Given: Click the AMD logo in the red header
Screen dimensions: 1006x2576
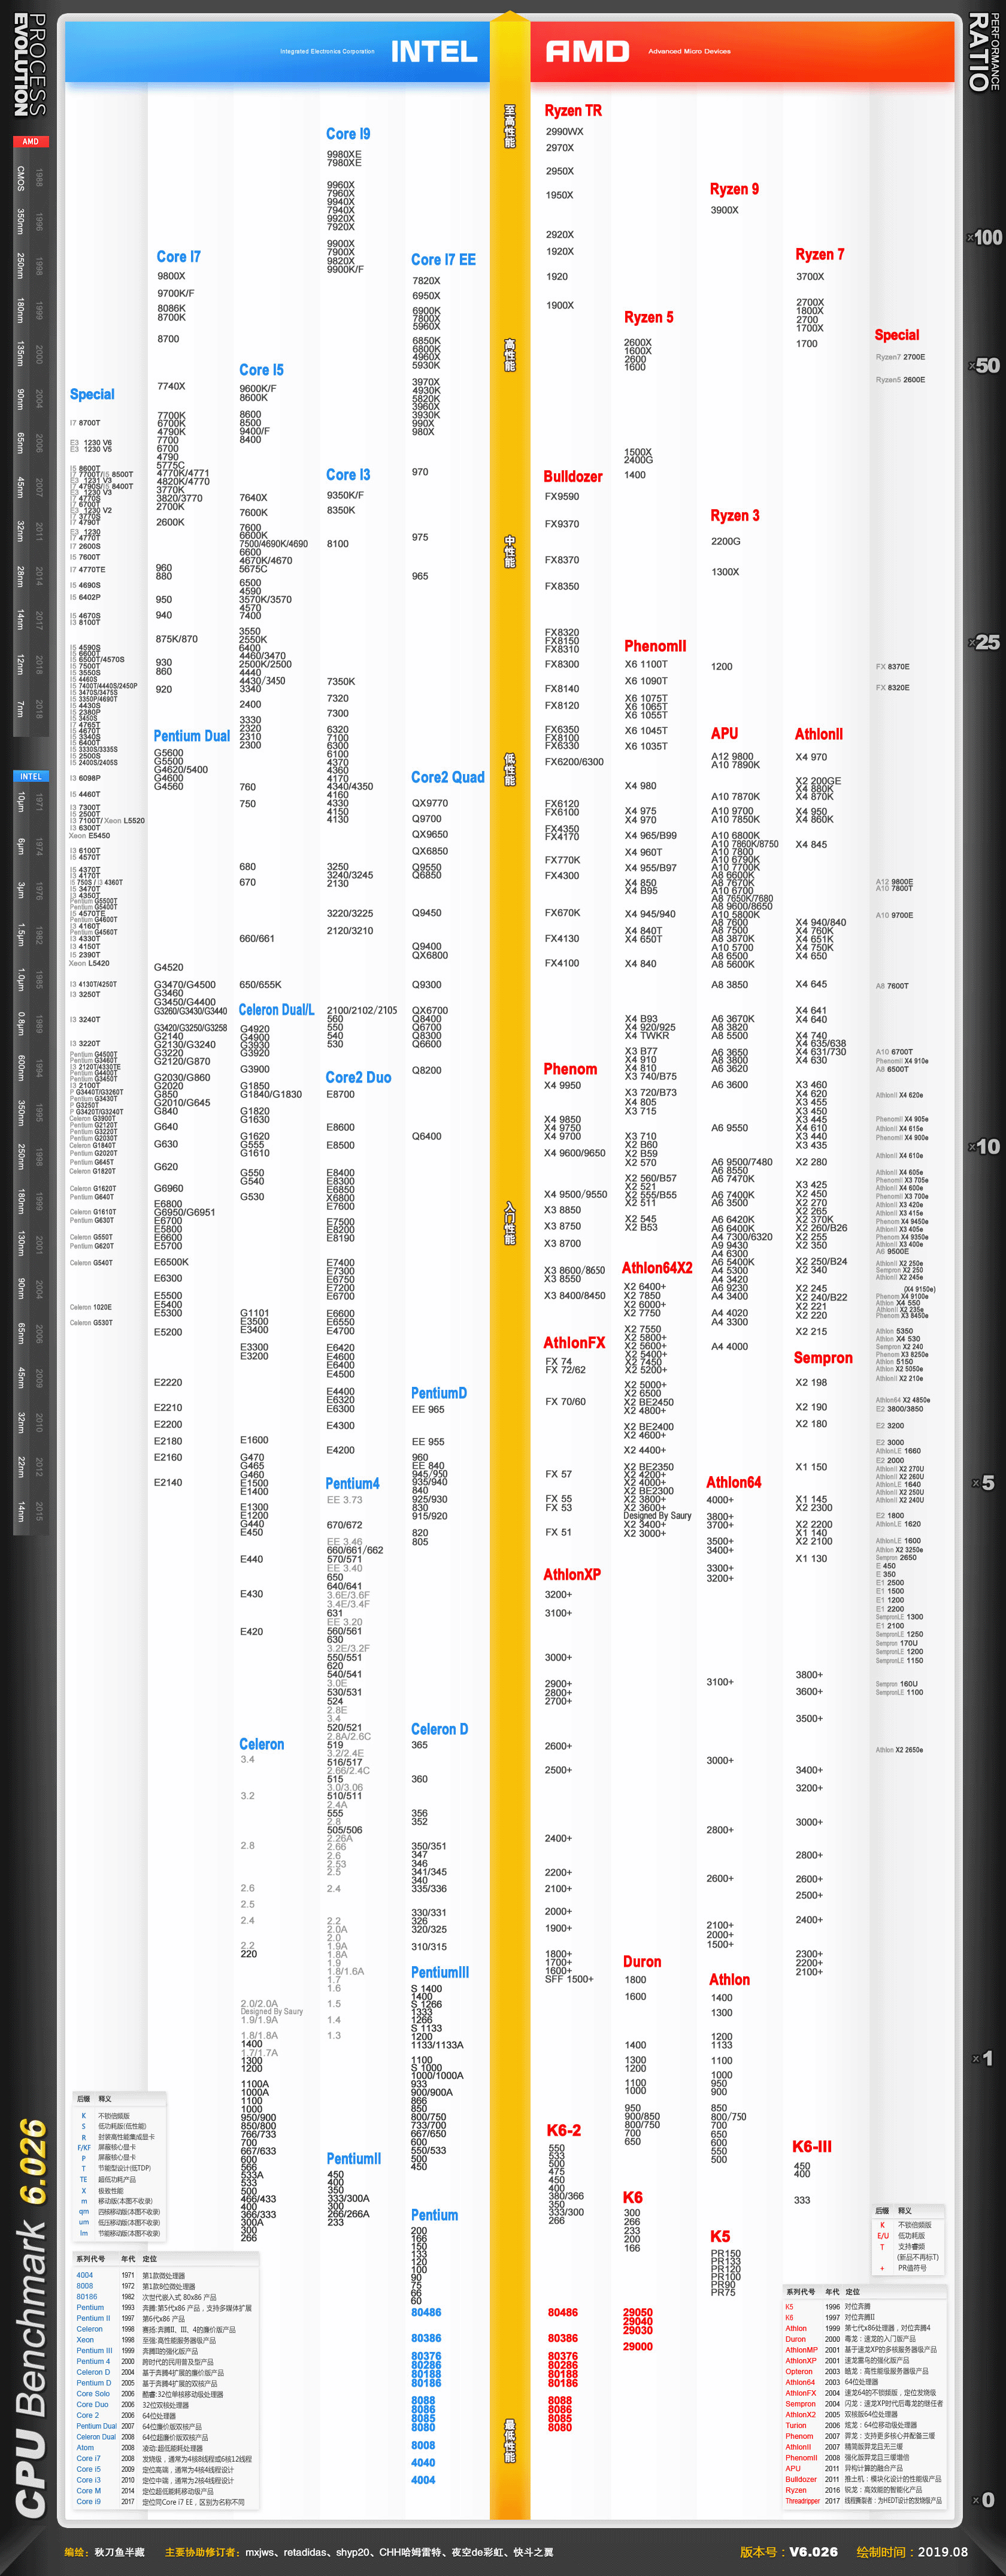Looking at the screenshot, I should [x=587, y=51].
